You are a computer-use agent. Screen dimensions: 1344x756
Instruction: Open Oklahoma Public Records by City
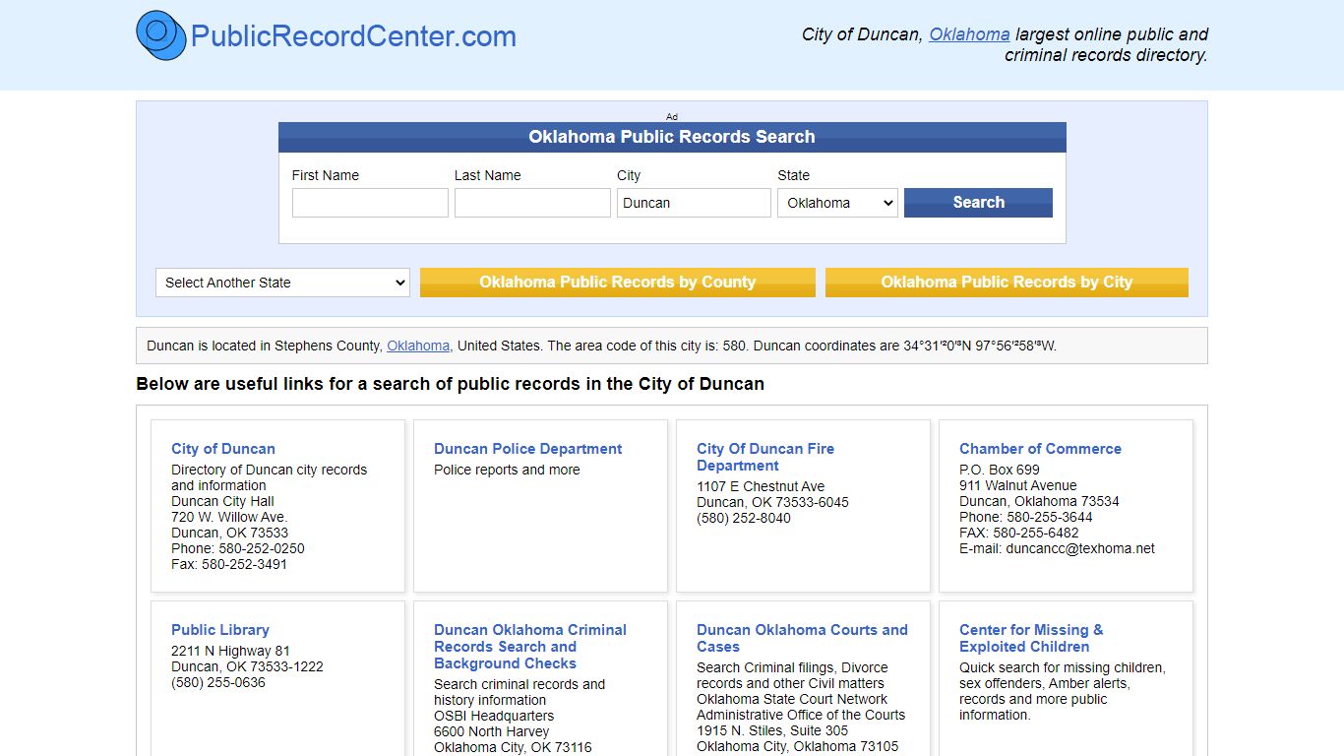click(1007, 283)
